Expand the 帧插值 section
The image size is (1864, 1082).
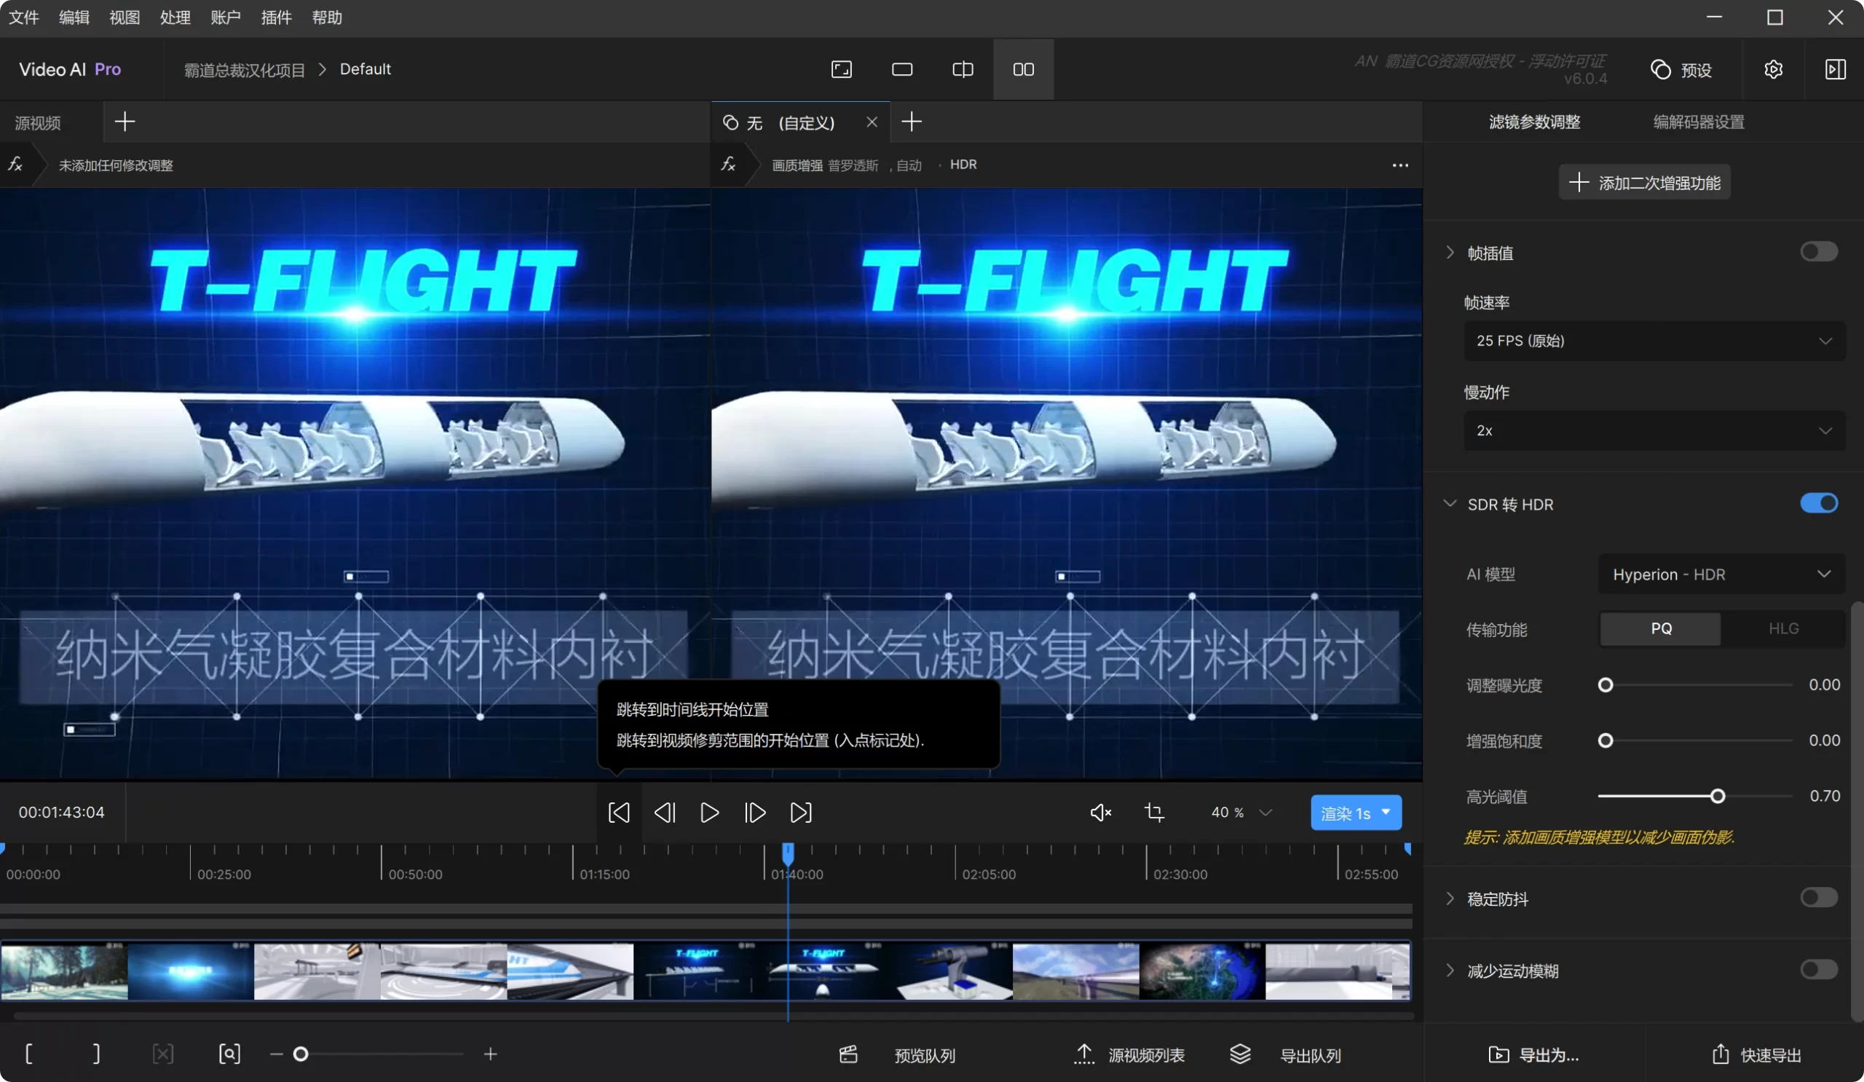pos(1450,253)
